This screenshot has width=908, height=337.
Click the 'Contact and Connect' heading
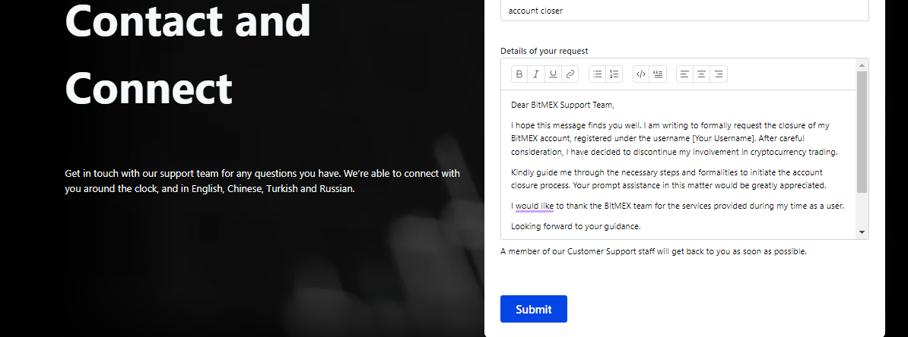click(x=188, y=54)
